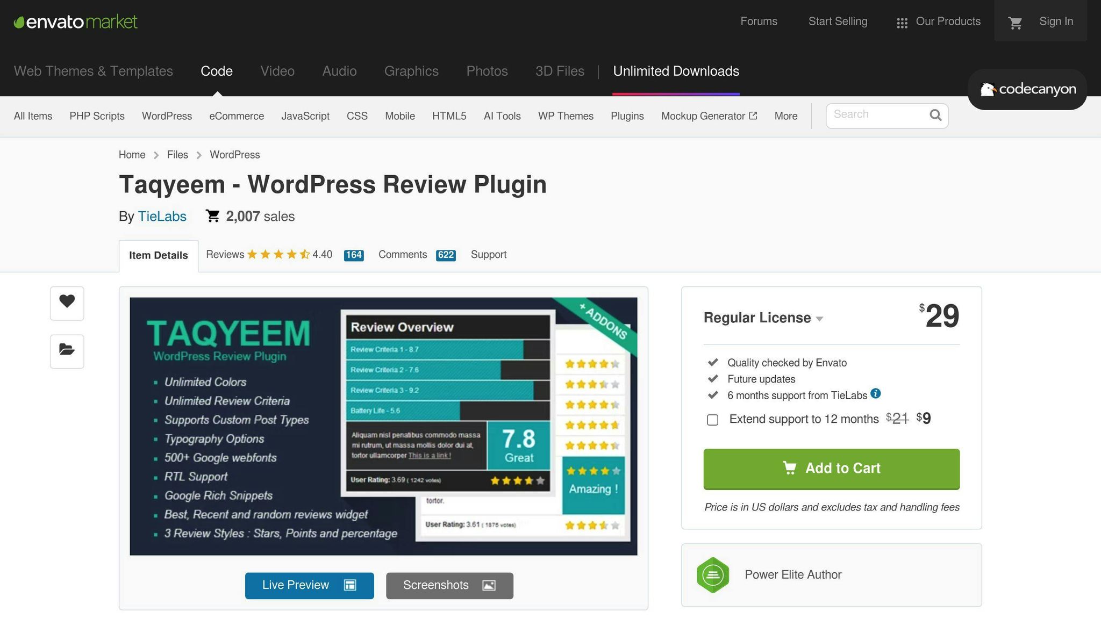Click the CodeCanyon logo badge
This screenshot has height=619, width=1101.
[x=1027, y=89]
